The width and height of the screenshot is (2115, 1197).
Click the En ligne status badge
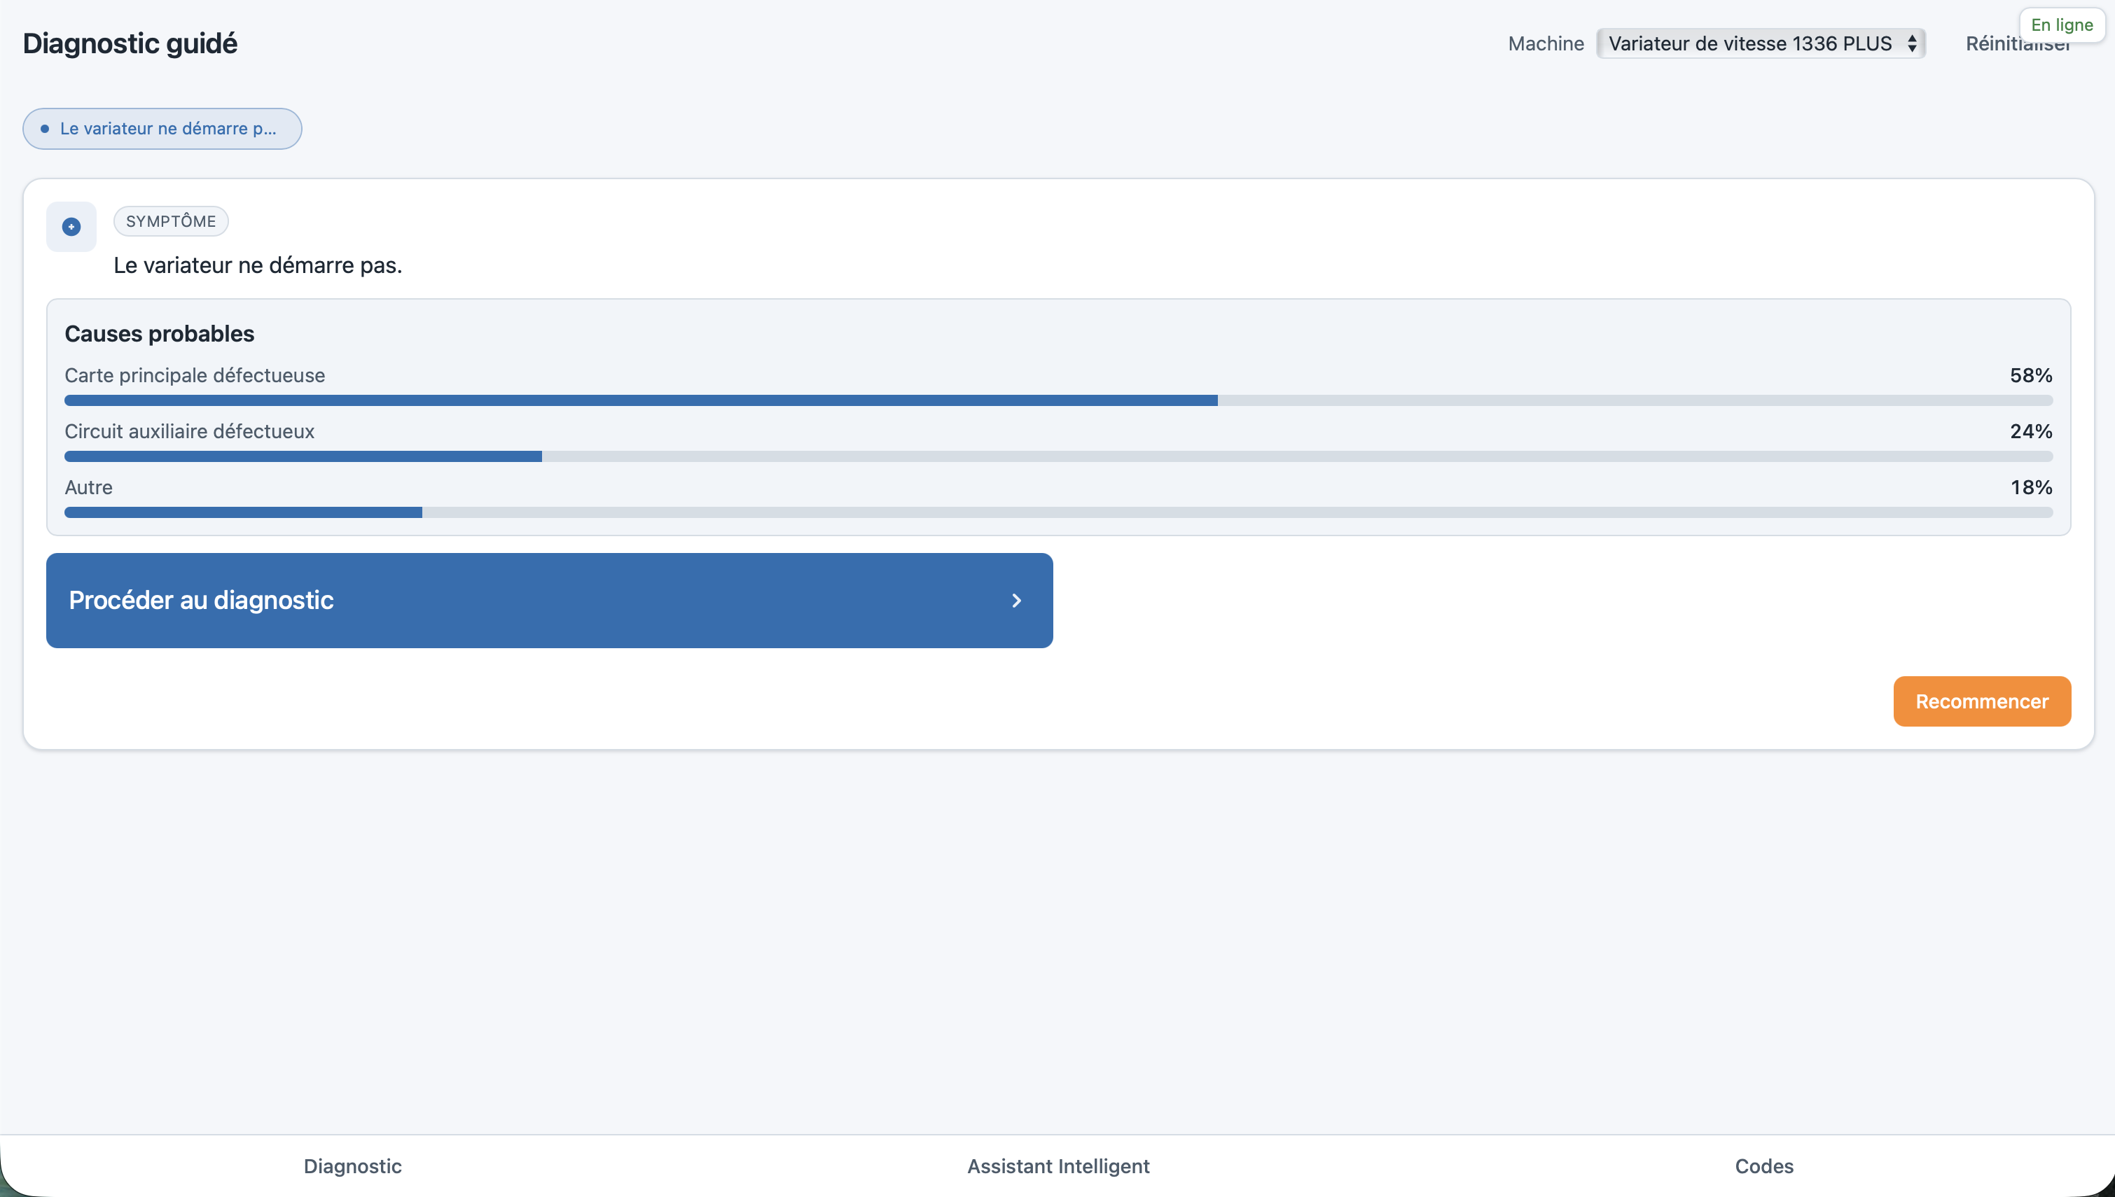2062,24
